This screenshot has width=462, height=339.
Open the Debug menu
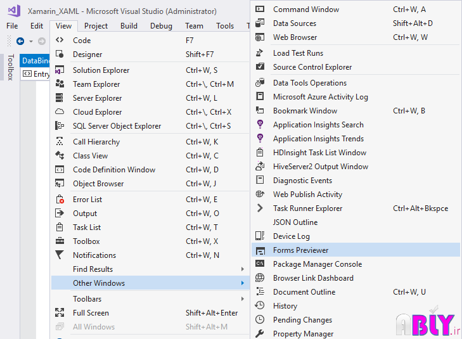pyautogui.click(x=161, y=26)
